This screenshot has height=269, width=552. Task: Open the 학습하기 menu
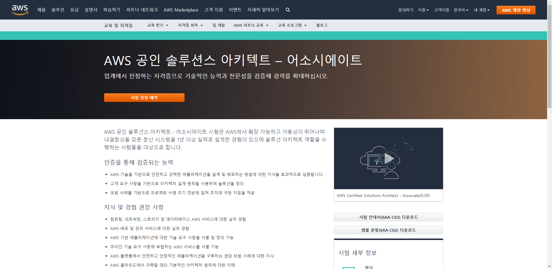click(112, 10)
